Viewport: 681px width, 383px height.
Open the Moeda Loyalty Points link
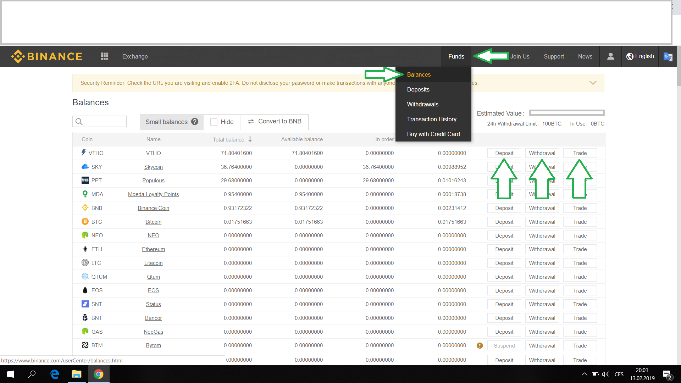(153, 194)
